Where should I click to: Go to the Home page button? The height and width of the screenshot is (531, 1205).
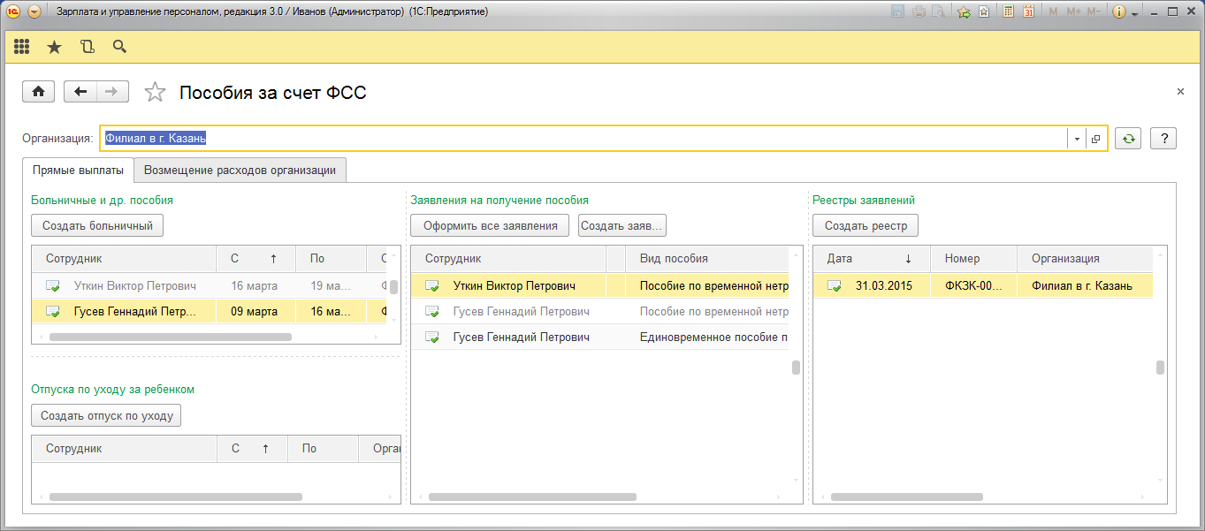[x=38, y=92]
